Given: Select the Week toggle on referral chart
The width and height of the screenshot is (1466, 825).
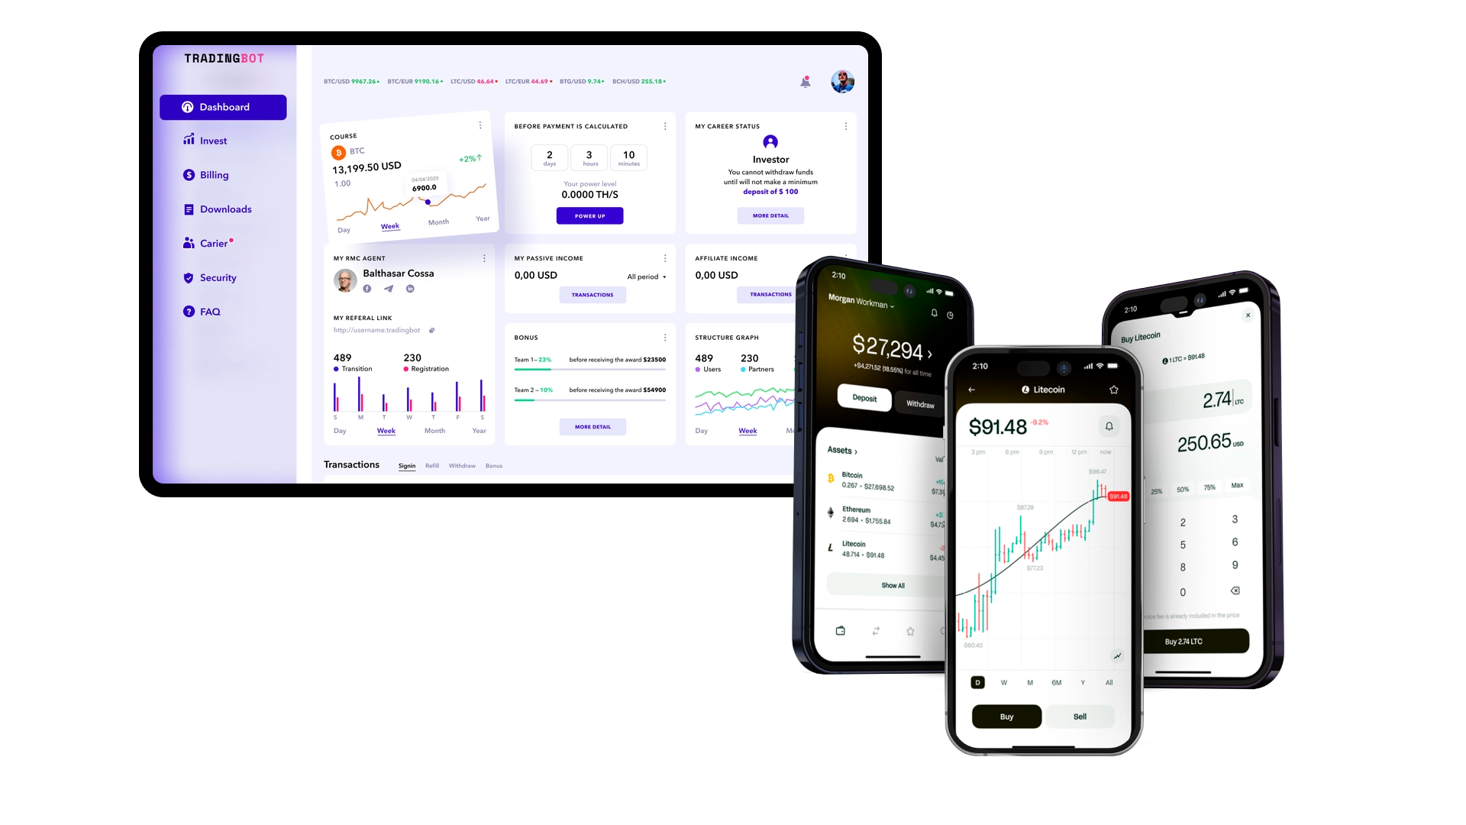Looking at the screenshot, I should (x=386, y=430).
